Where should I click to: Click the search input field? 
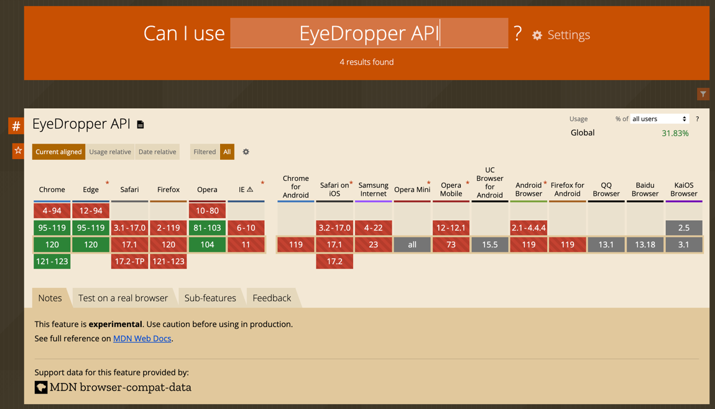point(369,33)
